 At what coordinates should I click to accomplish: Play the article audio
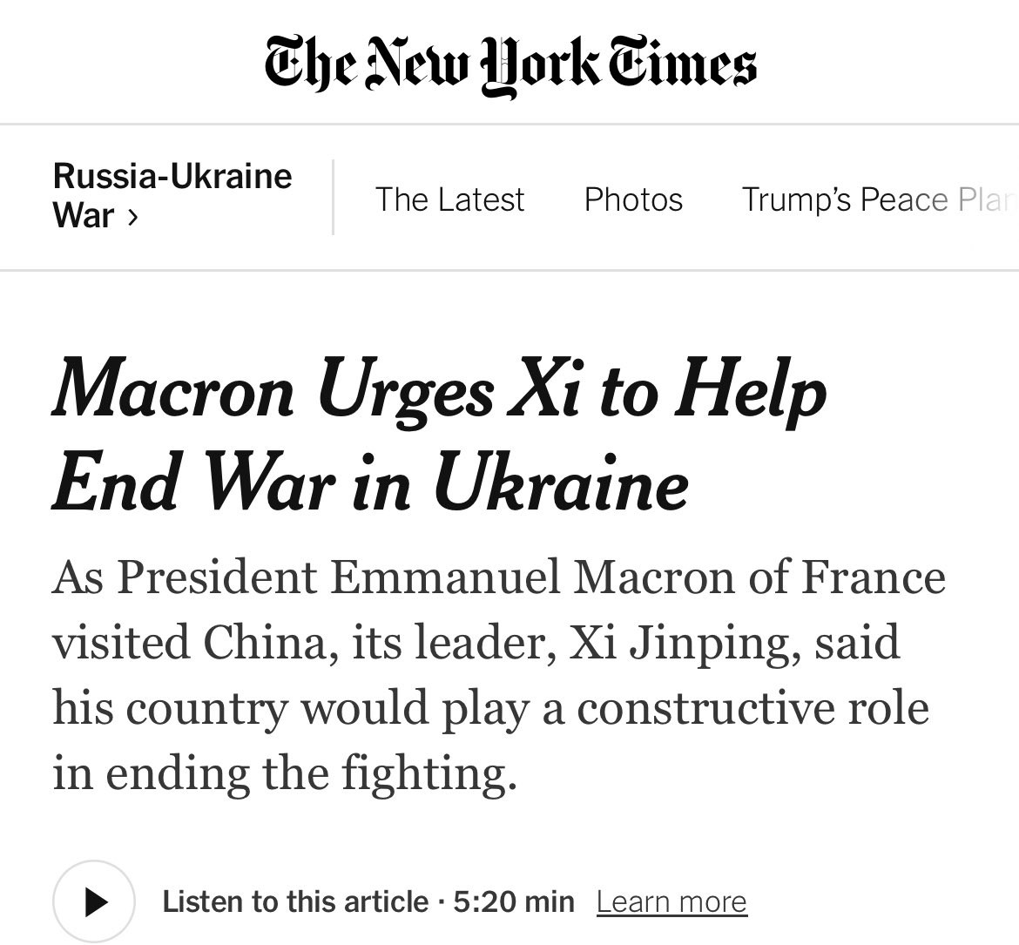point(93,901)
